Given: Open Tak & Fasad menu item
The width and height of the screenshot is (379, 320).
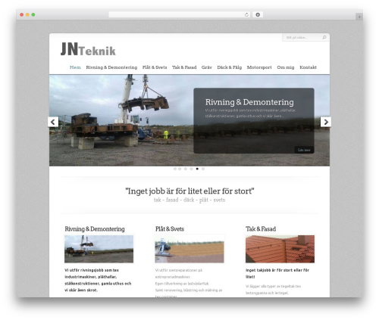Looking at the screenshot, I should point(184,67).
